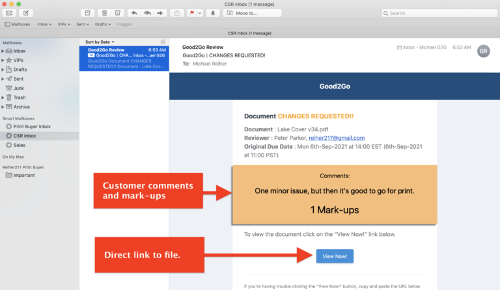Open the Inbox favorites dropdown
Screen dimensions: 500x290
[x=44, y=24]
